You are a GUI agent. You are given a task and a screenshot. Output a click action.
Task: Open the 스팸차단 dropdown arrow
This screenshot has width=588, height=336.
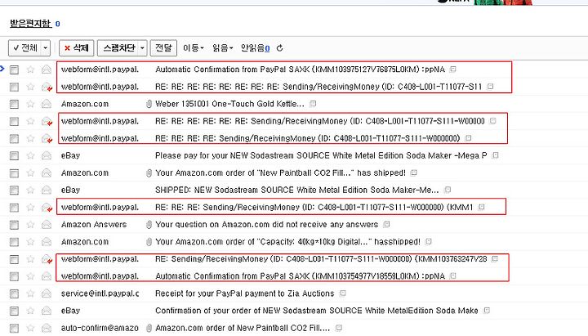point(142,48)
